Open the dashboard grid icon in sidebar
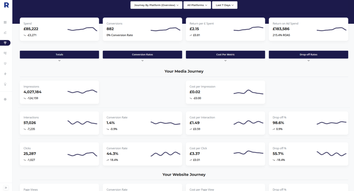This screenshot has width=354, height=191. coord(5,22)
